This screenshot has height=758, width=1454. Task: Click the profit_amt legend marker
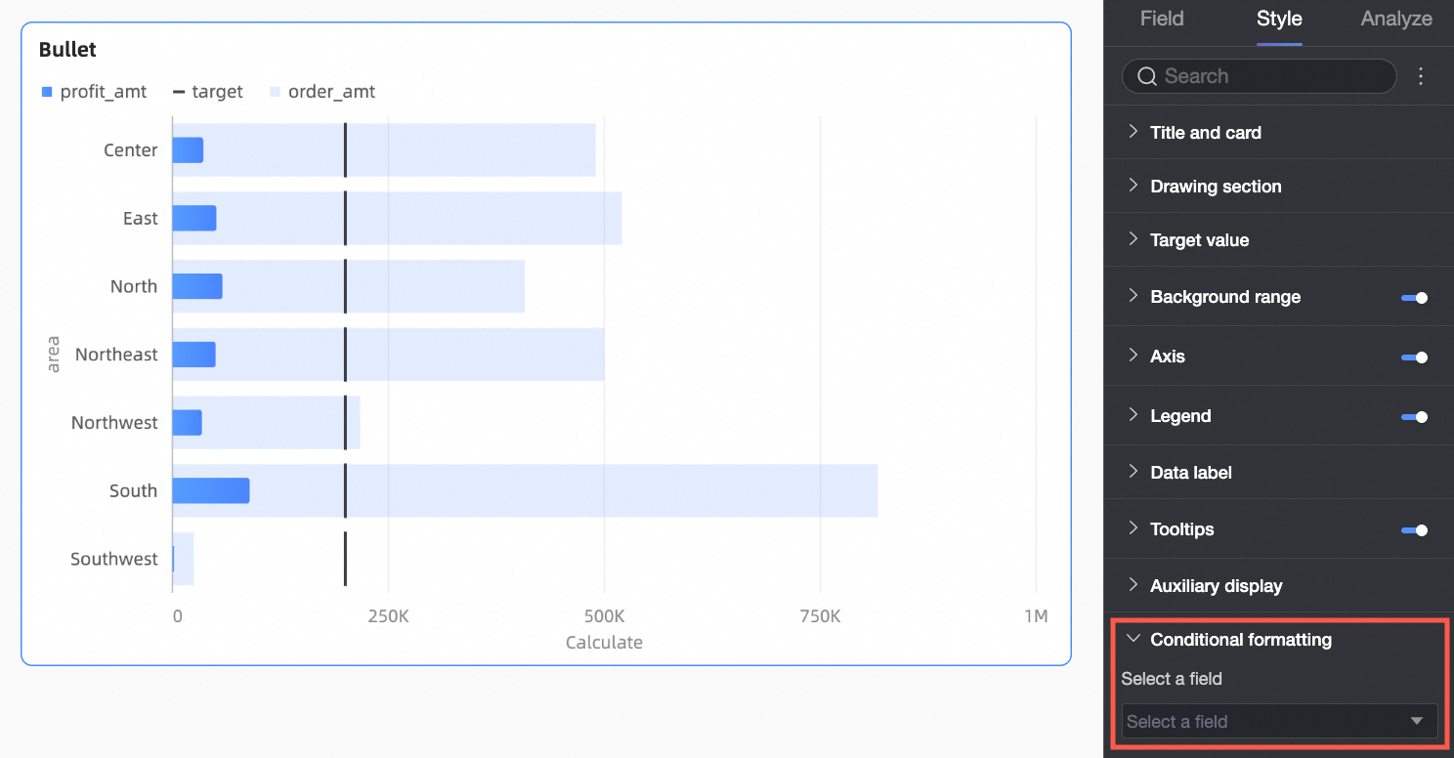tap(47, 92)
